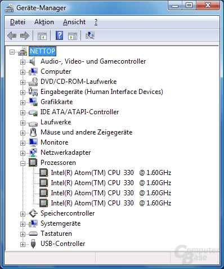Click the Prozessoren chip icon

(x=33, y=163)
